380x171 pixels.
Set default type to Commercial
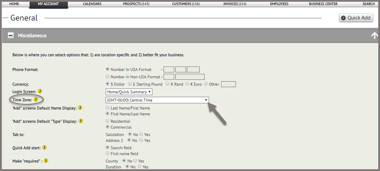107,127
